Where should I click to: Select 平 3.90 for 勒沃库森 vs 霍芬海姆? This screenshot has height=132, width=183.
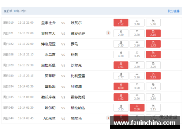[137, 97]
